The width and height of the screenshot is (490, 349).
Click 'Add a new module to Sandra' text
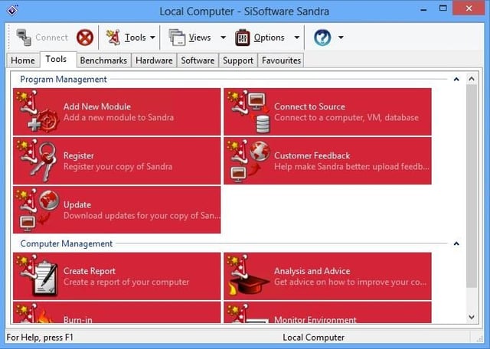click(x=119, y=117)
